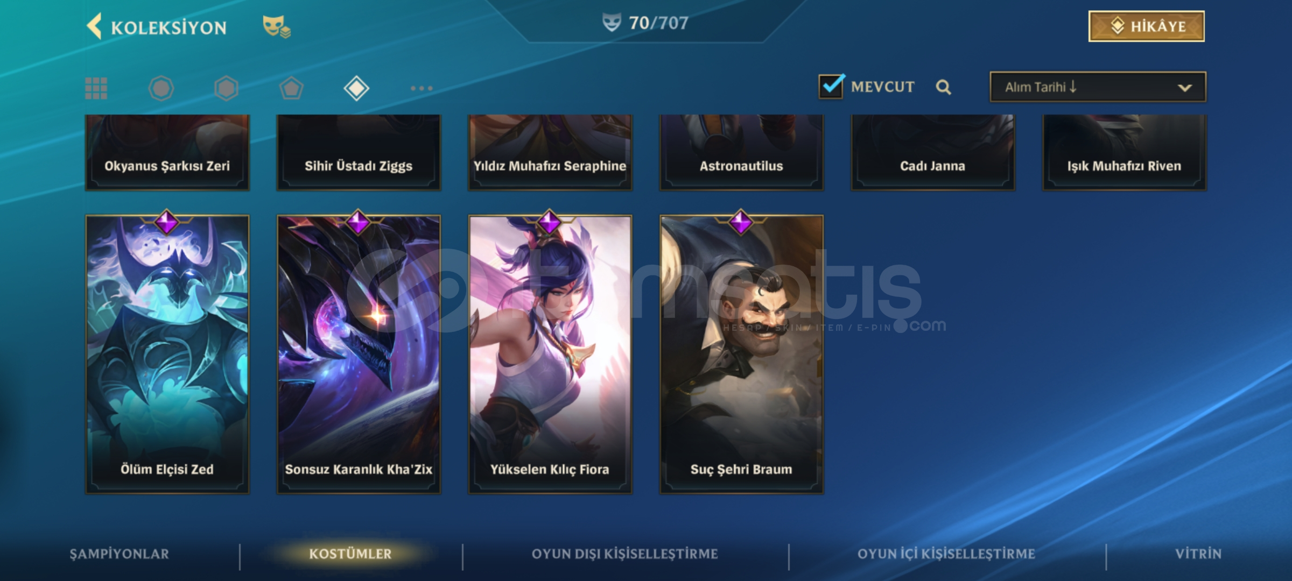The width and height of the screenshot is (1292, 581).
Task: Open the Oyun İçi Kişiselleştirme tab
Action: [x=946, y=554]
